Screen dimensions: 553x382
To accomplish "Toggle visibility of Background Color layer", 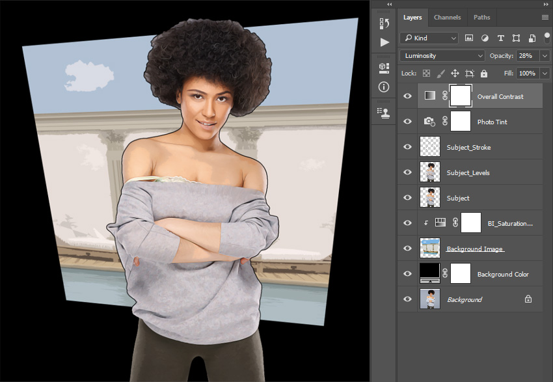I will (x=407, y=274).
